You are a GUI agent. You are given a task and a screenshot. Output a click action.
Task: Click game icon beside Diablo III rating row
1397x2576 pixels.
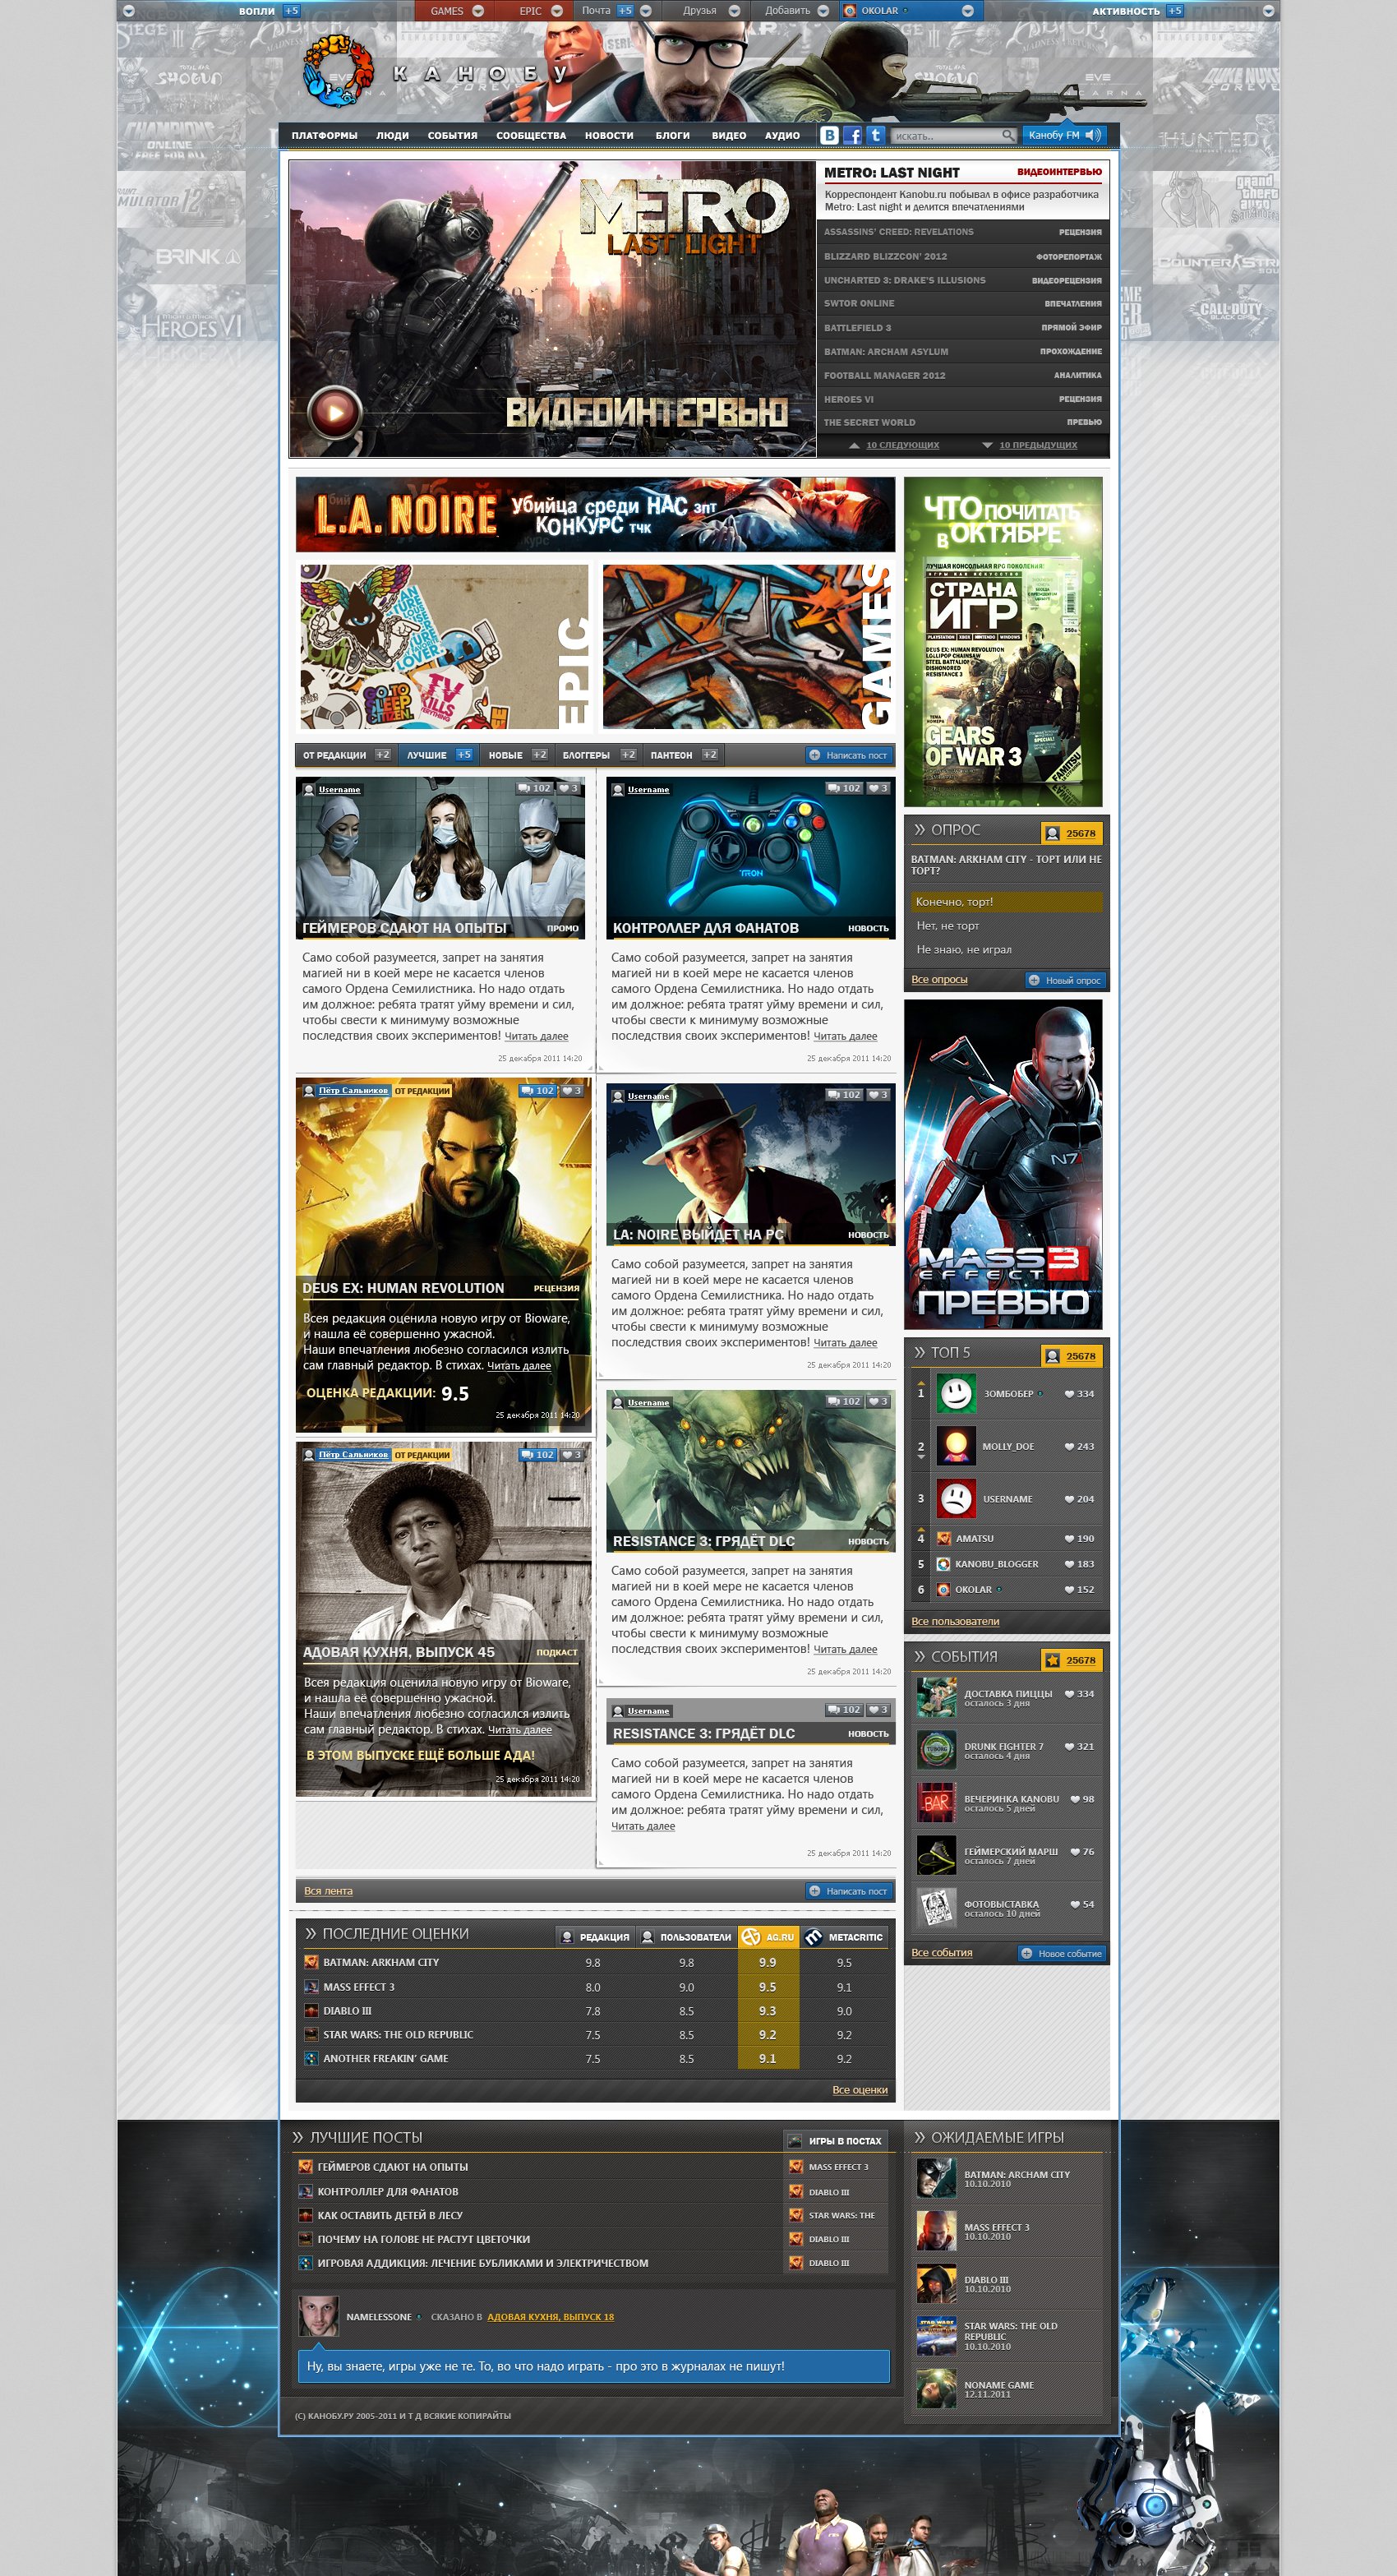[x=311, y=2010]
